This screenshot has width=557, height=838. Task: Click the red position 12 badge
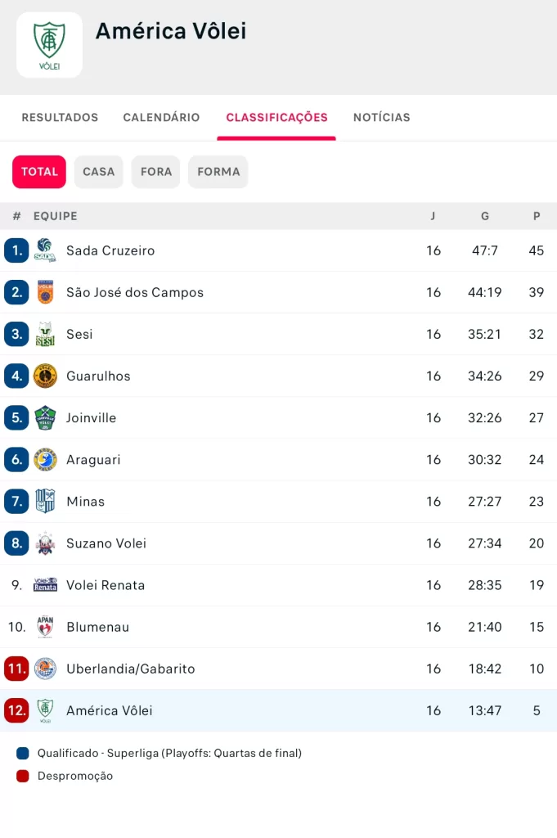(16, 710)
